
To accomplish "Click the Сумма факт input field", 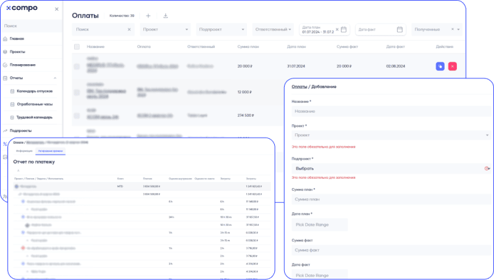I will pyautogui.click(x=391, y=250).
